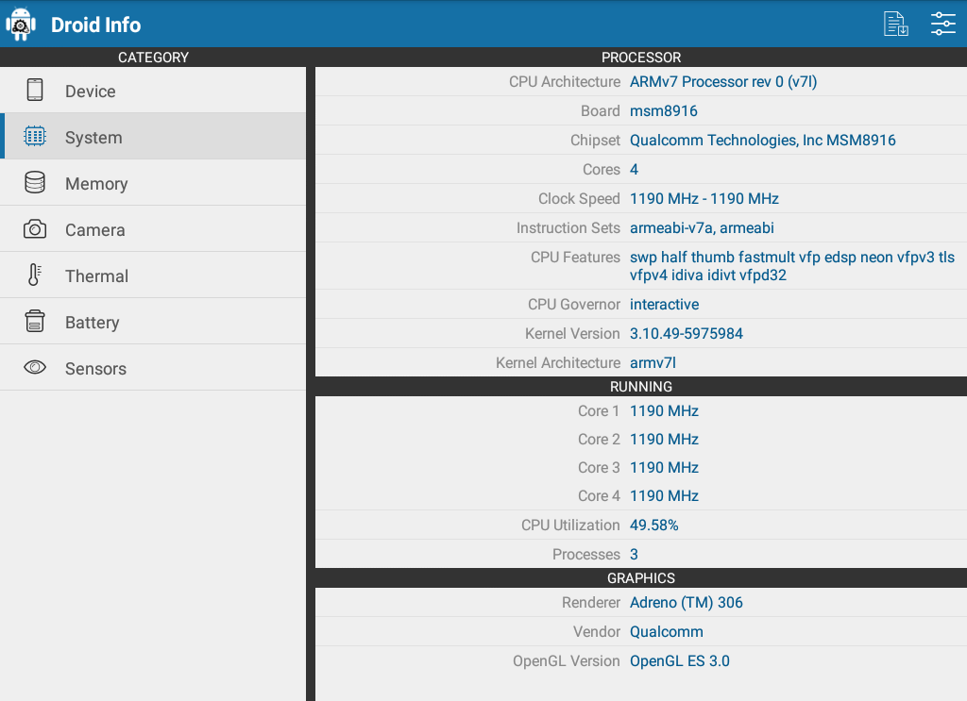Click the Droid Info app logo icon
Image resolution: width=967 pixels, height=701 pixels.
click(x=21, y=24)
